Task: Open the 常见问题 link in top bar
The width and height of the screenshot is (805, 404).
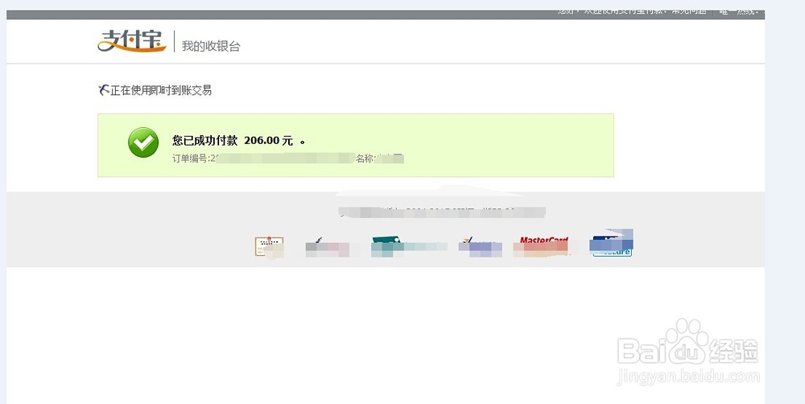Action: pos(688,11)
